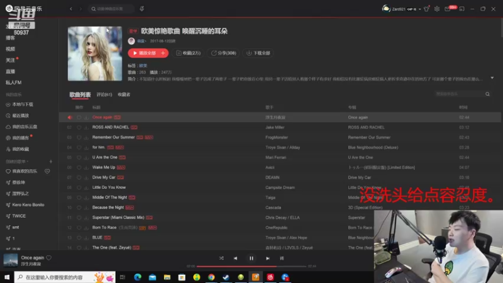503x283 pixels.
Task: Like Remember Our Summer with heart icon
Action: click(x=79, y=137)
